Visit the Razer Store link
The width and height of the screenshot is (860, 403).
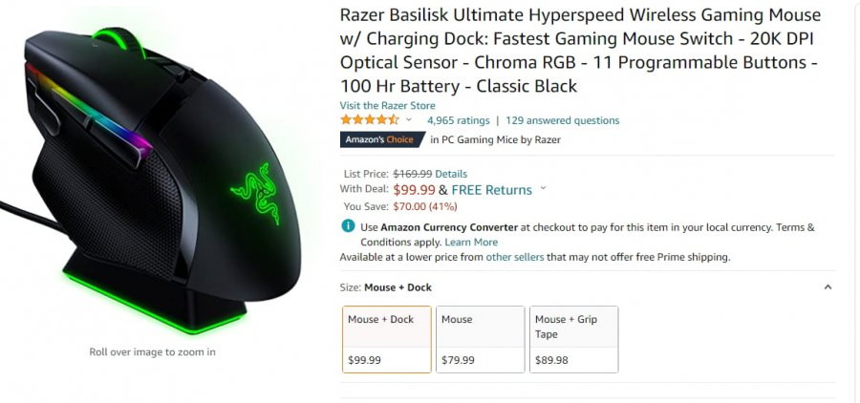point(387,106)
